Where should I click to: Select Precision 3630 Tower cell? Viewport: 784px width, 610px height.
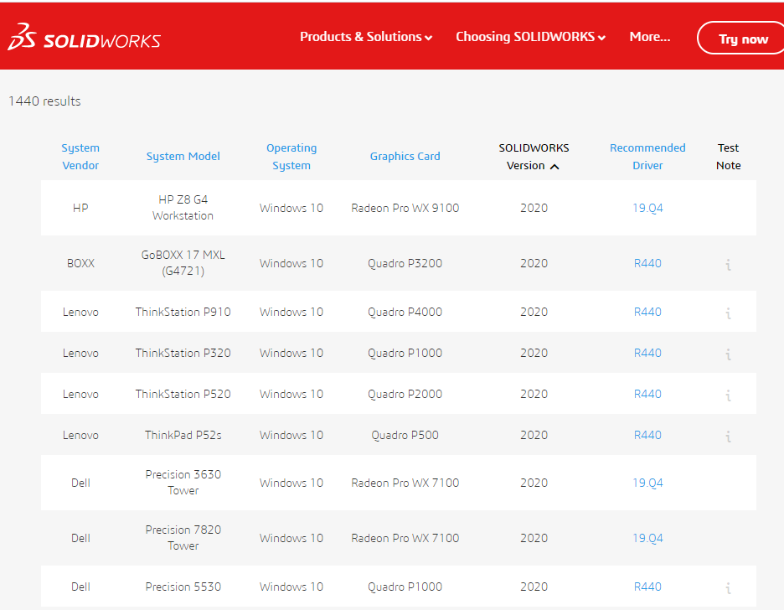point(183,483)
